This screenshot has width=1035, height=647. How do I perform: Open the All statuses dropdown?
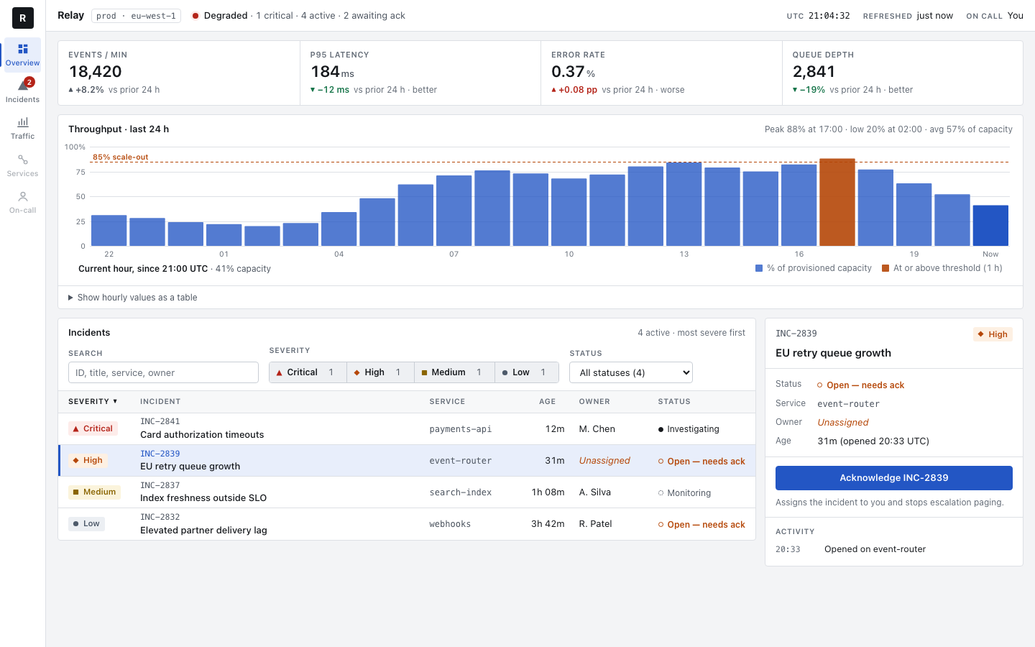[x=631, y=372]
